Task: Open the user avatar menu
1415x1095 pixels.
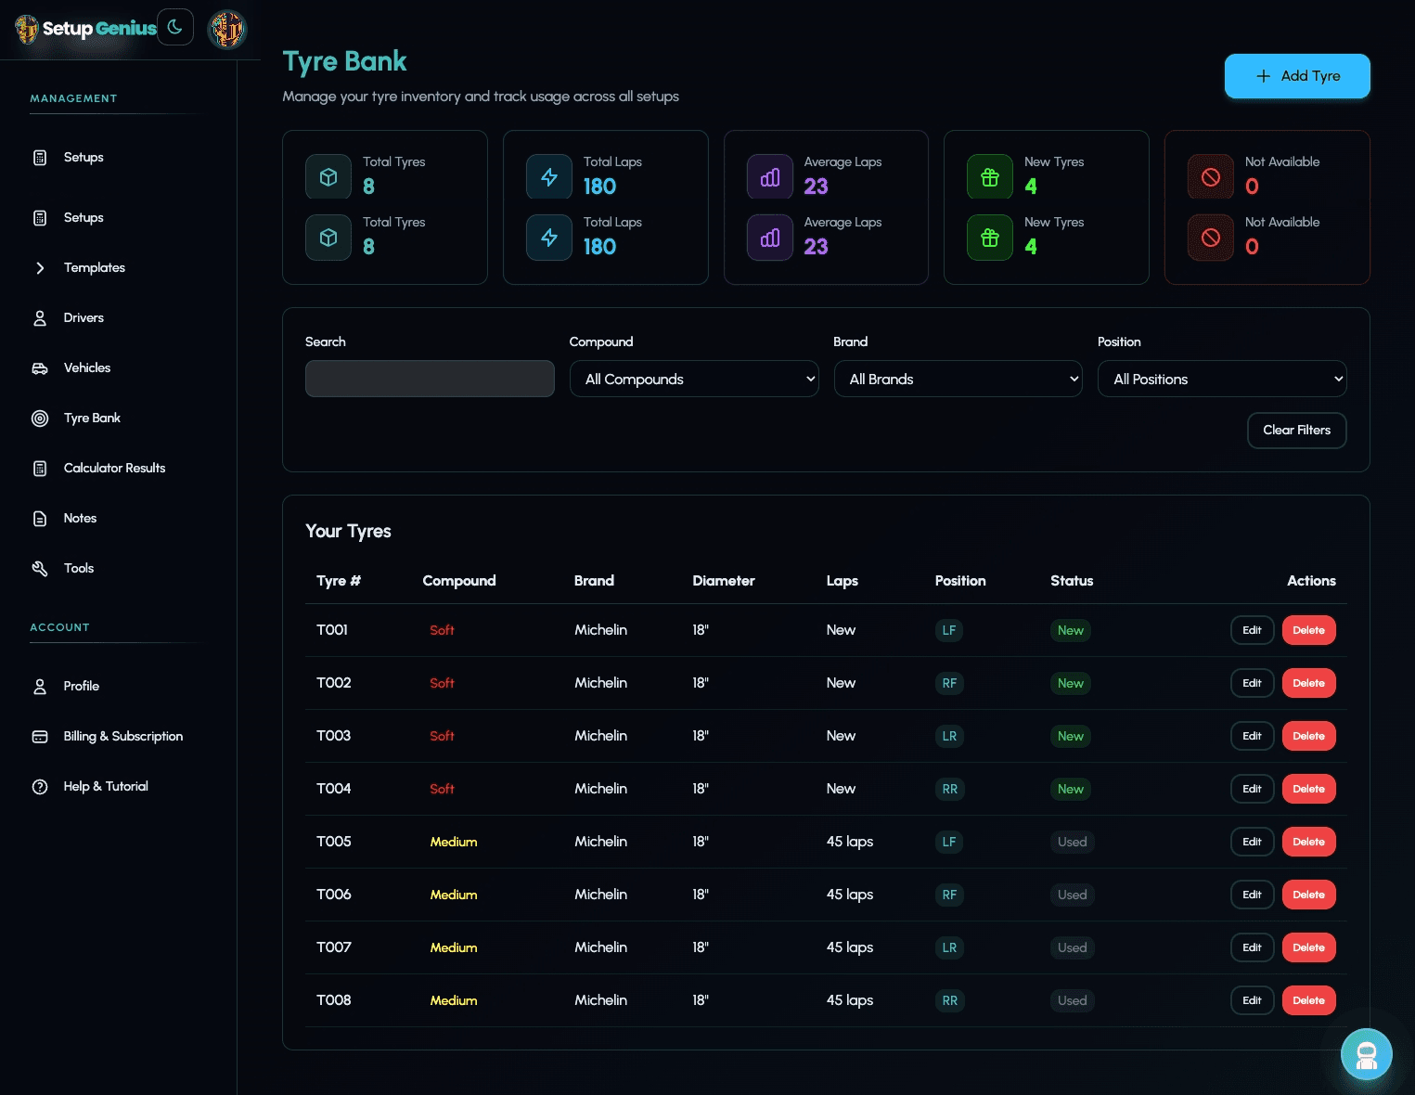Action: 227,29
